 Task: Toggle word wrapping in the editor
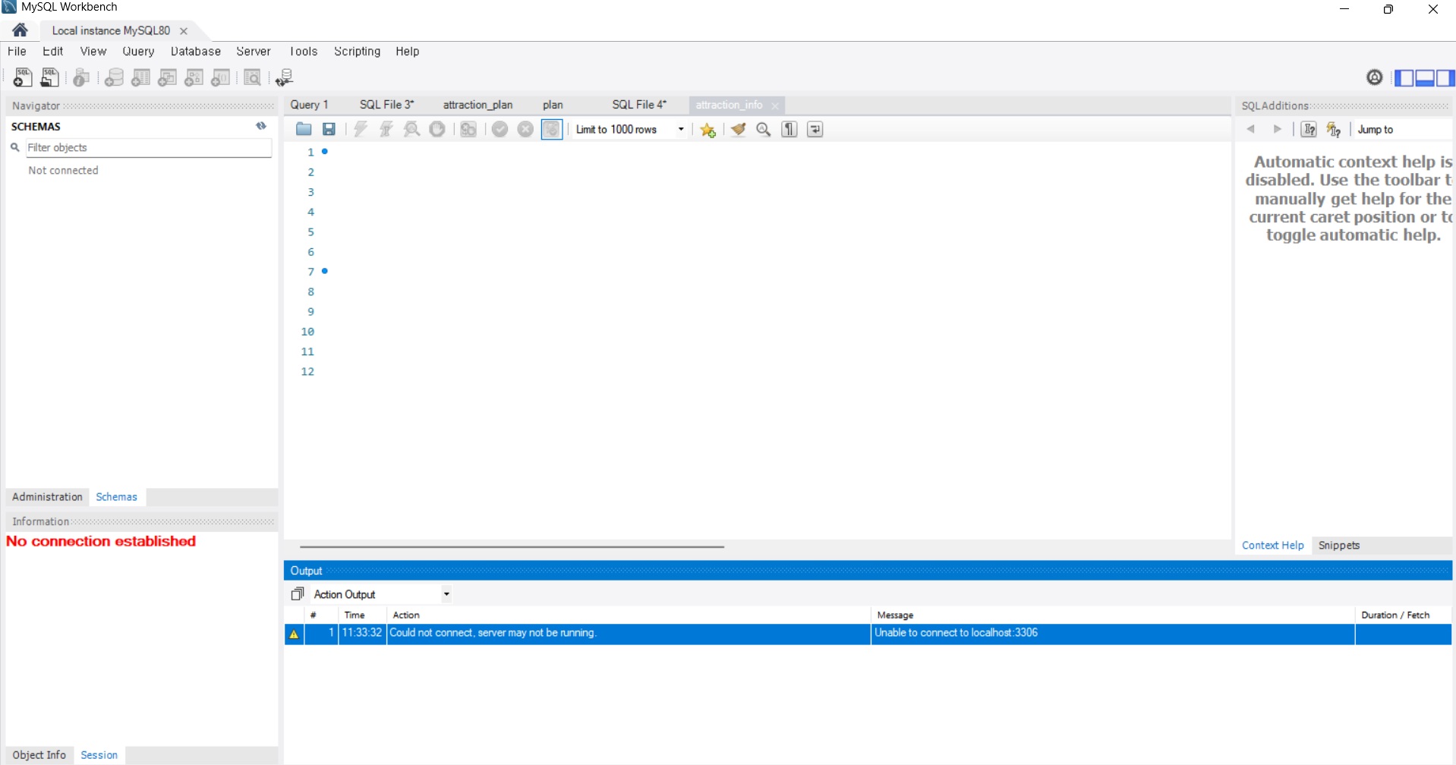pos(815,129)
